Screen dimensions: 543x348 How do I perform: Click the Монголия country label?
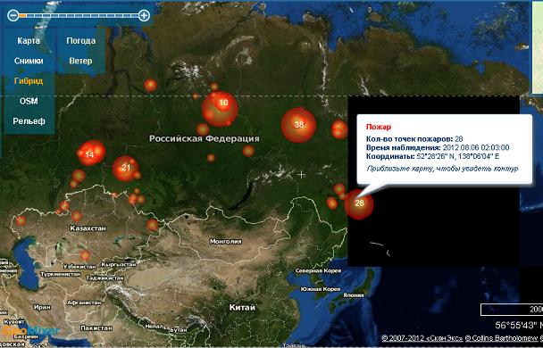(226, 242)
